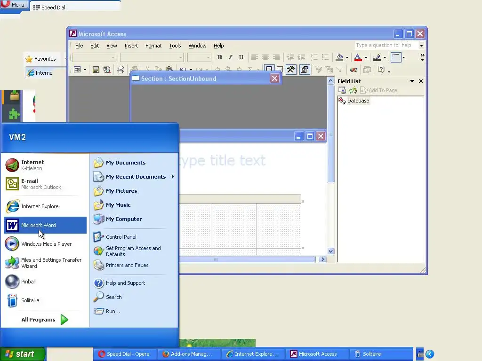Click the Save icon in Access toolbar
This screenshot has width=482, height=361.
coord(96,70)
